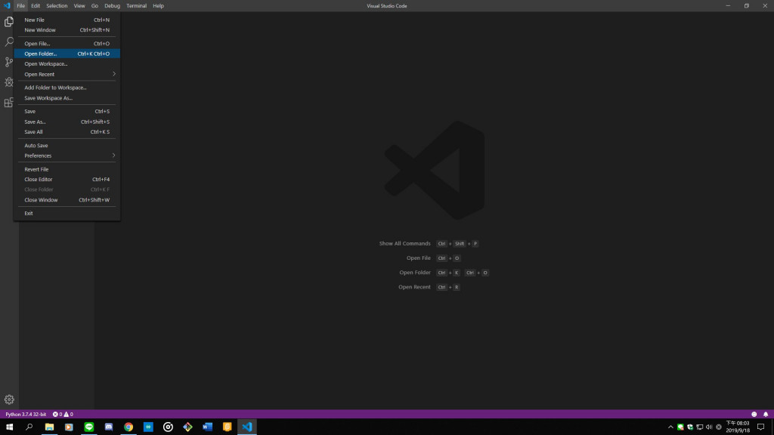The height and width of the screenshot is (435, 774).
Task: Open the Search view in the activity bar
Action: click(9, 42)
